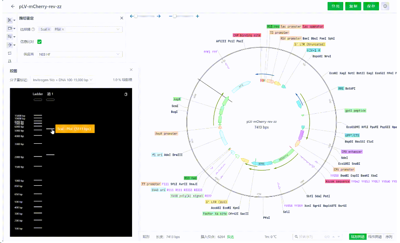Open the feature label tool icon
Image resolution: width=400 pixels, height=243 pixels.
coord(10,28)
